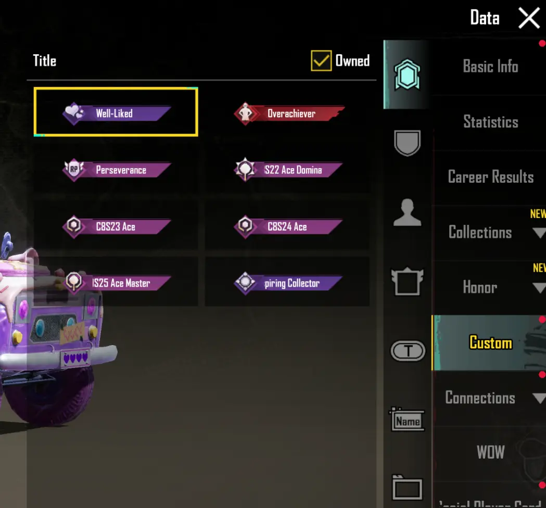Open the outfit frame icon in sidebar
Image resolution: width=546 pixels, height=508 pixels.
407,282
